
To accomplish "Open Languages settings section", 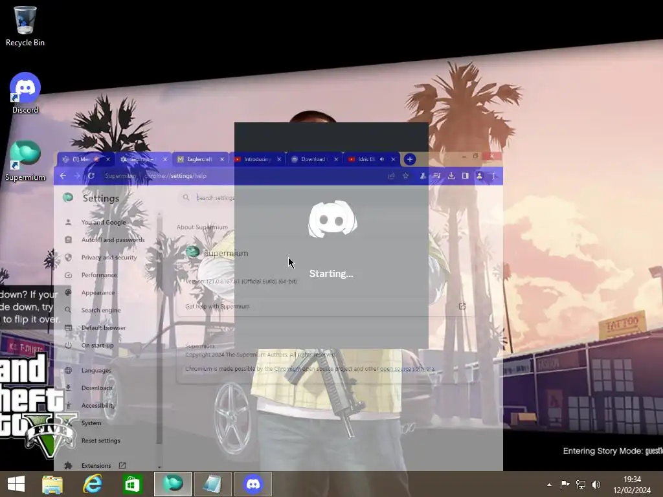I will (96, 370).
